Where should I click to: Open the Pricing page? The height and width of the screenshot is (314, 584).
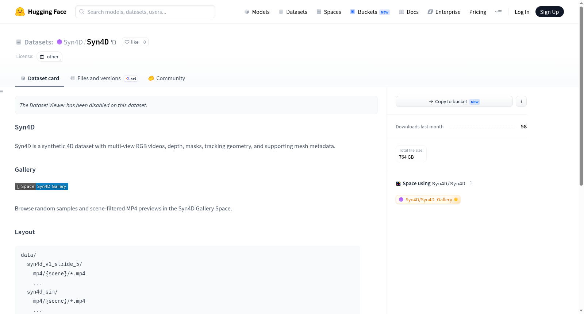click(x=478, y=12)
